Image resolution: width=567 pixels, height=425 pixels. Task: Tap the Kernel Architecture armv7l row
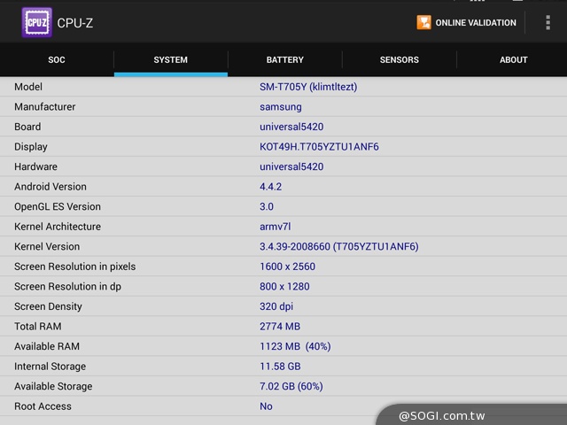[x=283, y=227]
